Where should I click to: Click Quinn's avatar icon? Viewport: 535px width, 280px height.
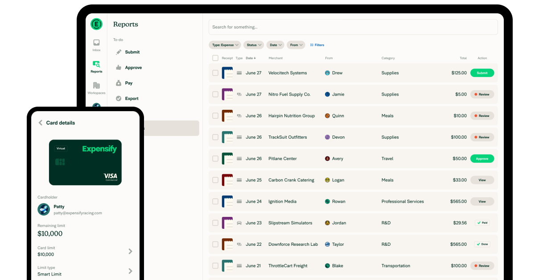coord(328,116)
